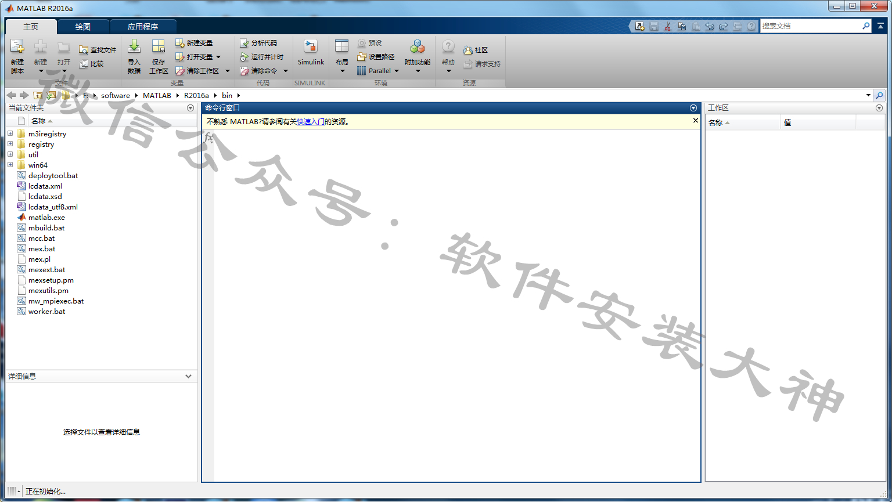The image size is (892, 502).
Task: Expand the util folder node
Action: coord(10,154)
